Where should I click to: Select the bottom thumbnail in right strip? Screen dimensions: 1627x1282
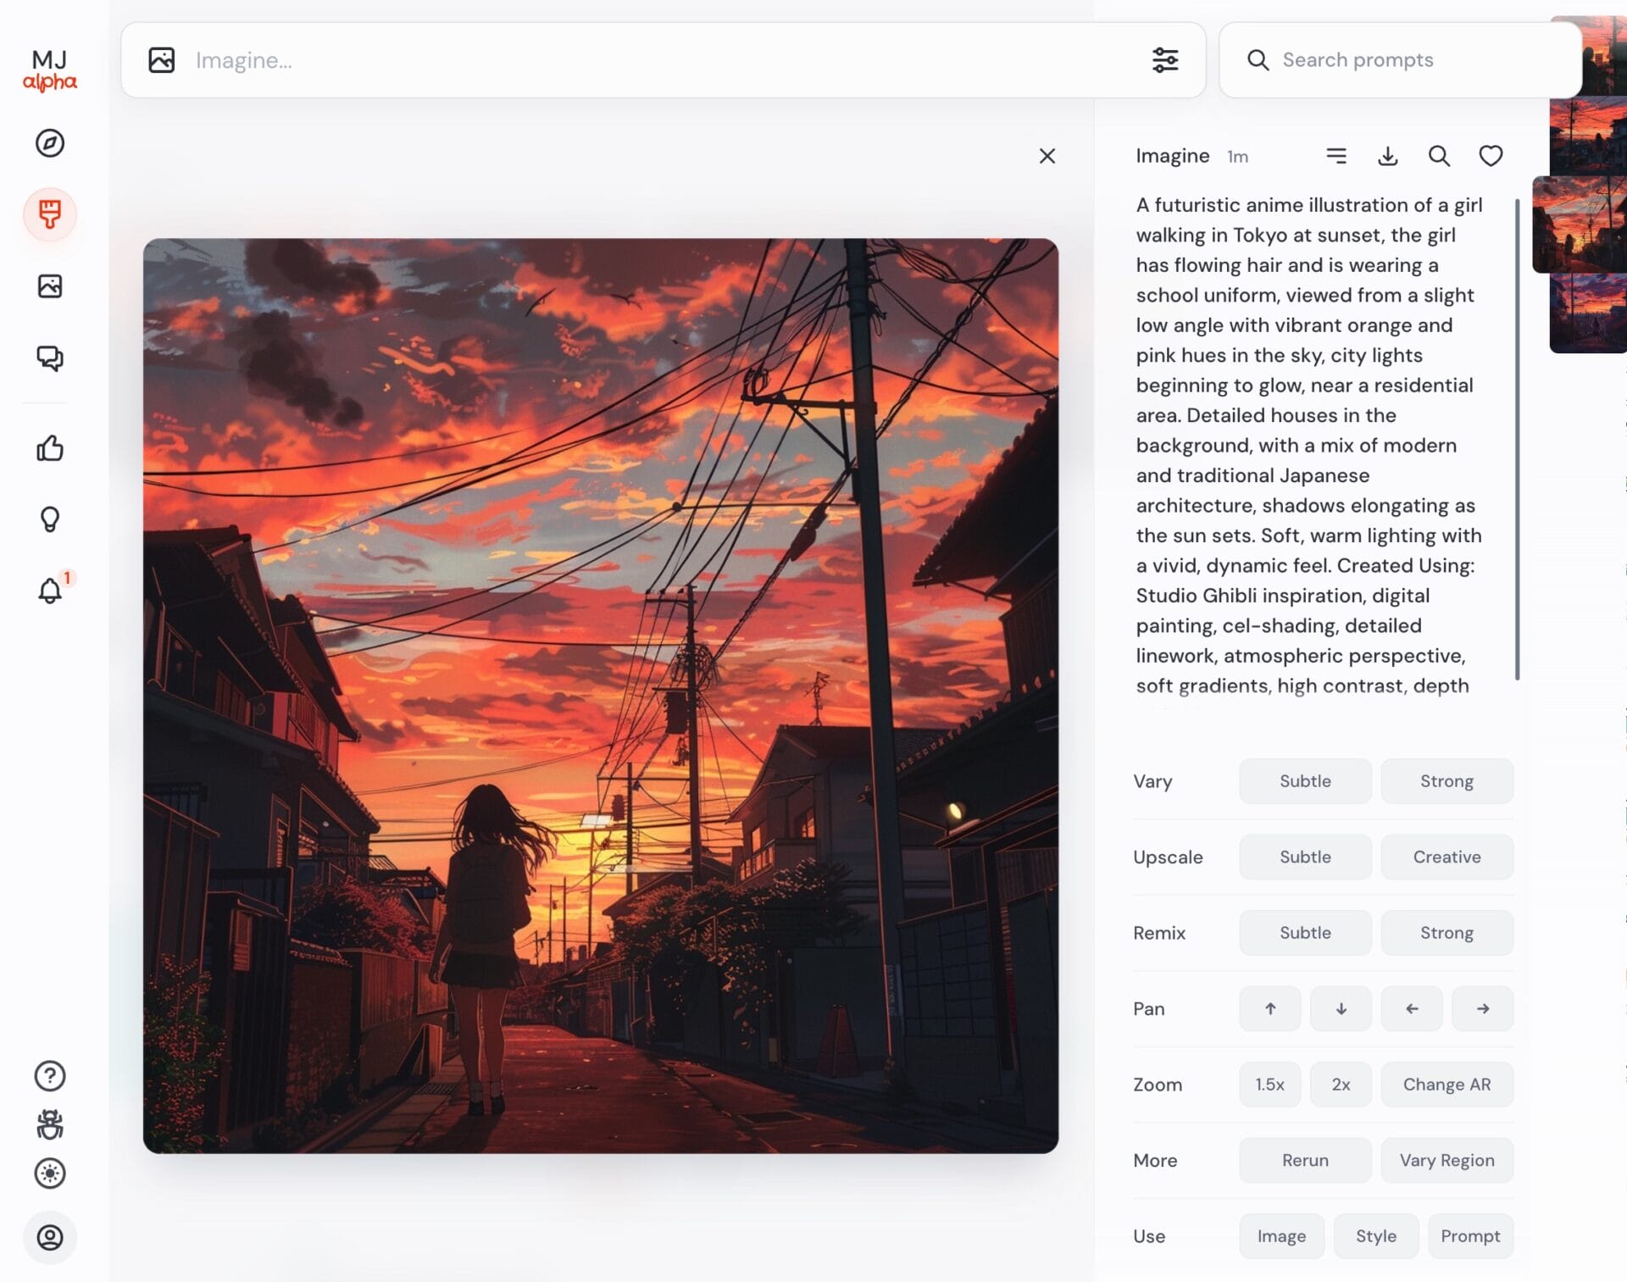click(x=1589, y=314)
